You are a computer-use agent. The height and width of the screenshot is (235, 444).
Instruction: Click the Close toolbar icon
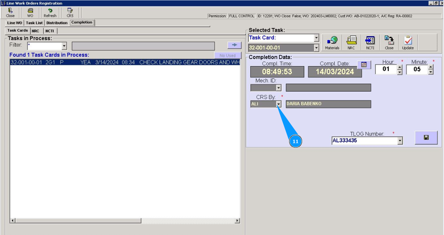(x=10, y=13)
